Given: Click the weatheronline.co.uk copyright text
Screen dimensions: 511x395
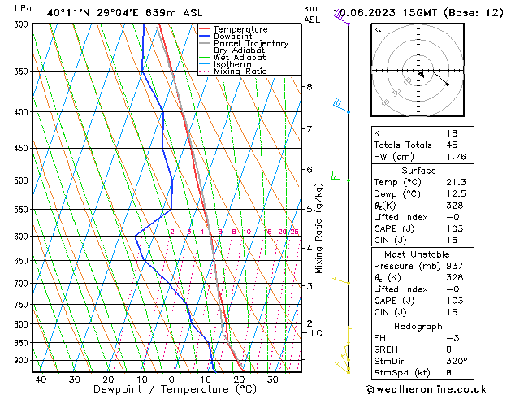Looking at the screenshot, I should click(x=426, y=389).
